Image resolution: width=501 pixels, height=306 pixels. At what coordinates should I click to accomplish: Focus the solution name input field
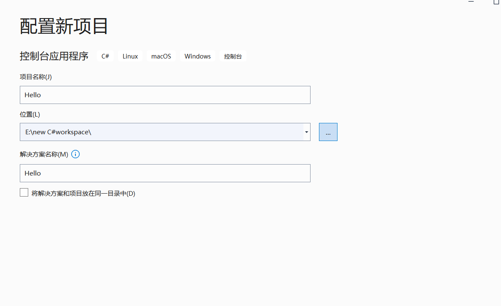165,173
